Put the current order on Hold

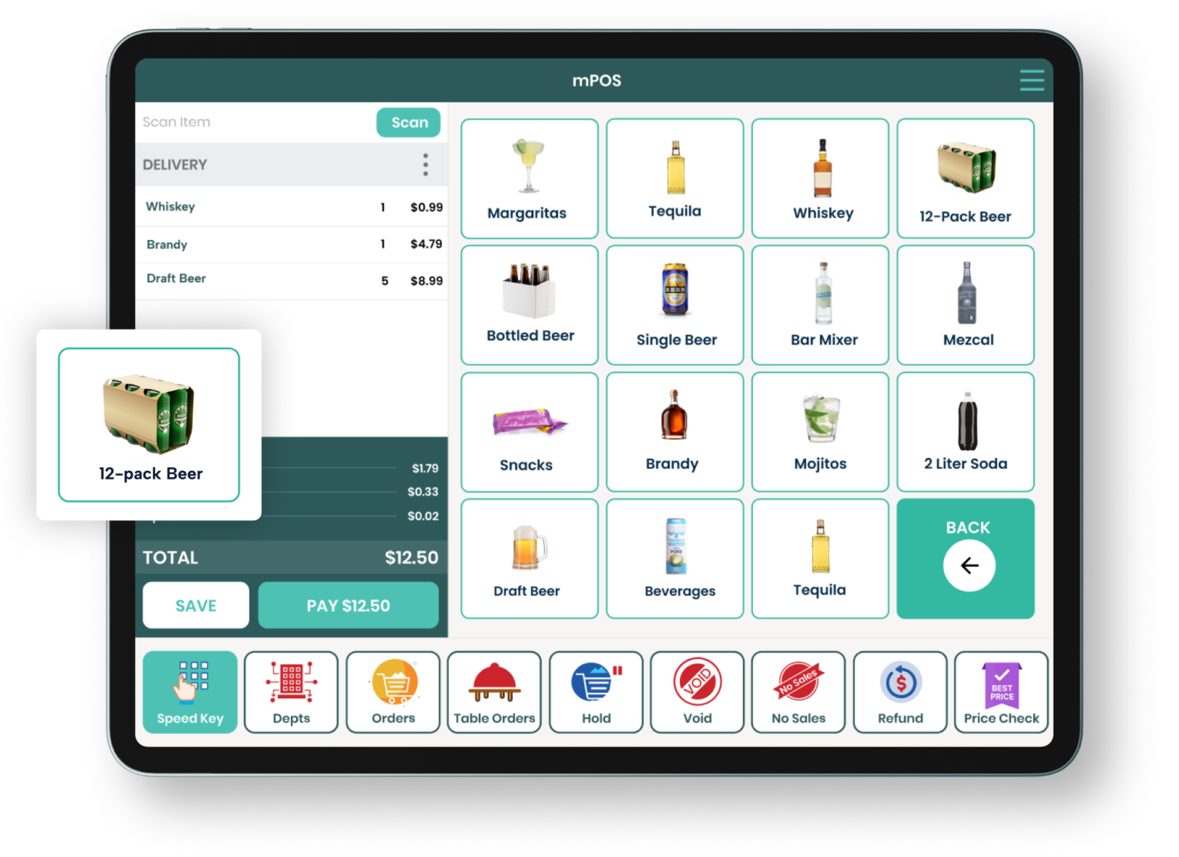[x=596, y=692]
